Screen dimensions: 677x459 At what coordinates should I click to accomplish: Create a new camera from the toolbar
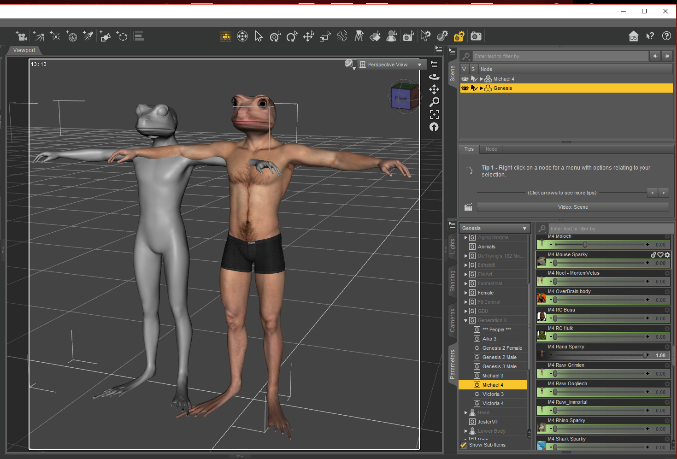point(21,36)
